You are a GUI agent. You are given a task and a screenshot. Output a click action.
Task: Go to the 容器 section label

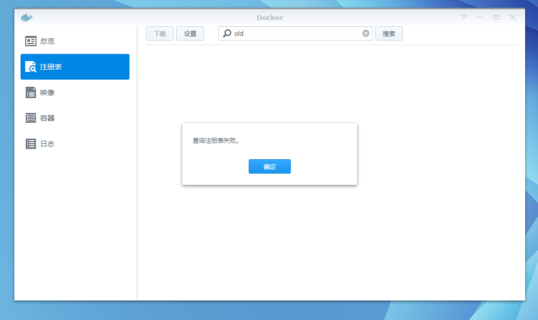[47, 118]
